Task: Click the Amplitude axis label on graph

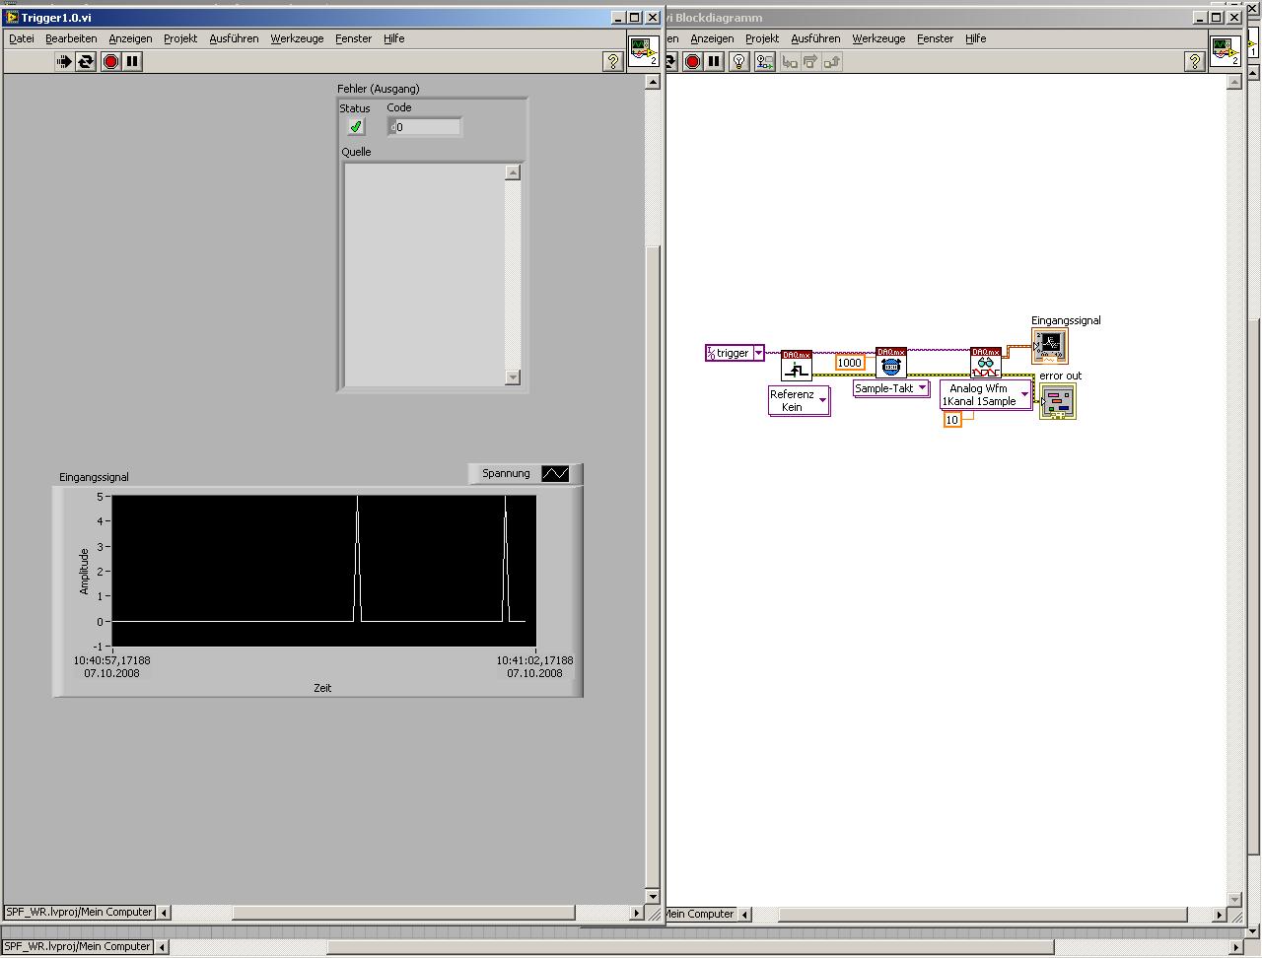Action: [x=85, y=571]
